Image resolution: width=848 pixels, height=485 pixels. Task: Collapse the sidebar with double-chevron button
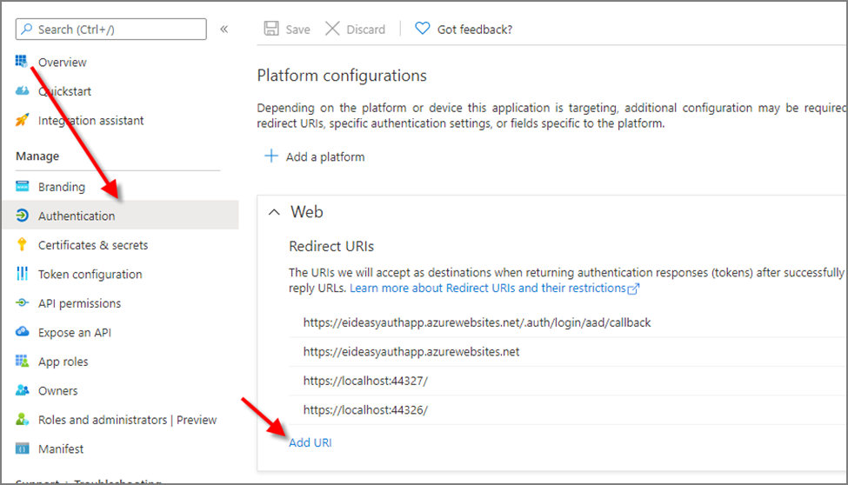(224, 29)
